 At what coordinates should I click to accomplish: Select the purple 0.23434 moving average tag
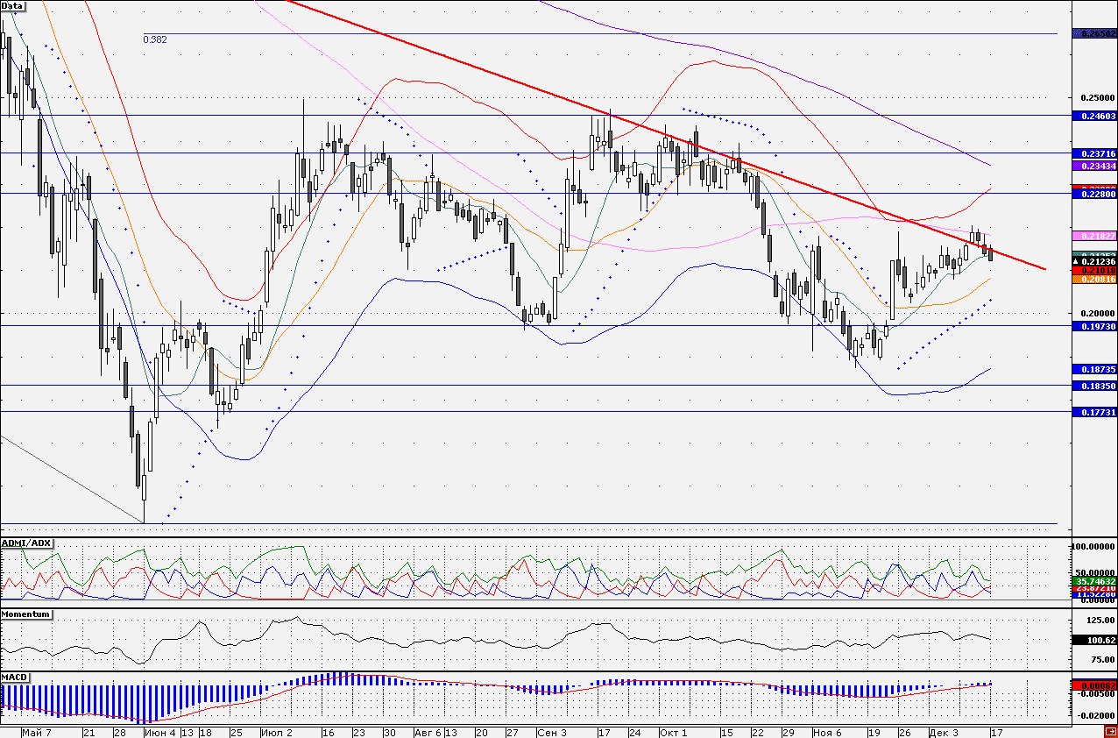tap(1093, 166)
